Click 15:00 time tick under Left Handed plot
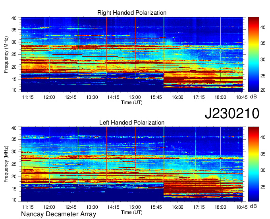The width and height of the screenshot is (270, 219). tap(135, 207)
